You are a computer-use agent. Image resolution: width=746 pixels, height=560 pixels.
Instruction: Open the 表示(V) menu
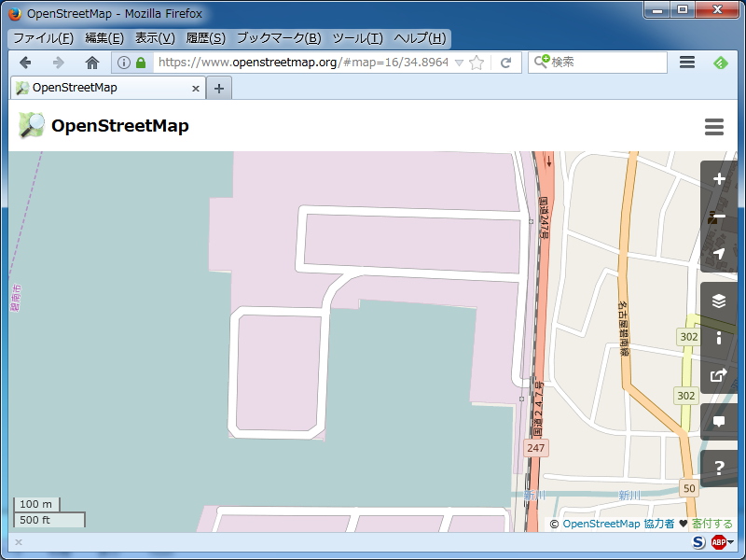point(155,38)
